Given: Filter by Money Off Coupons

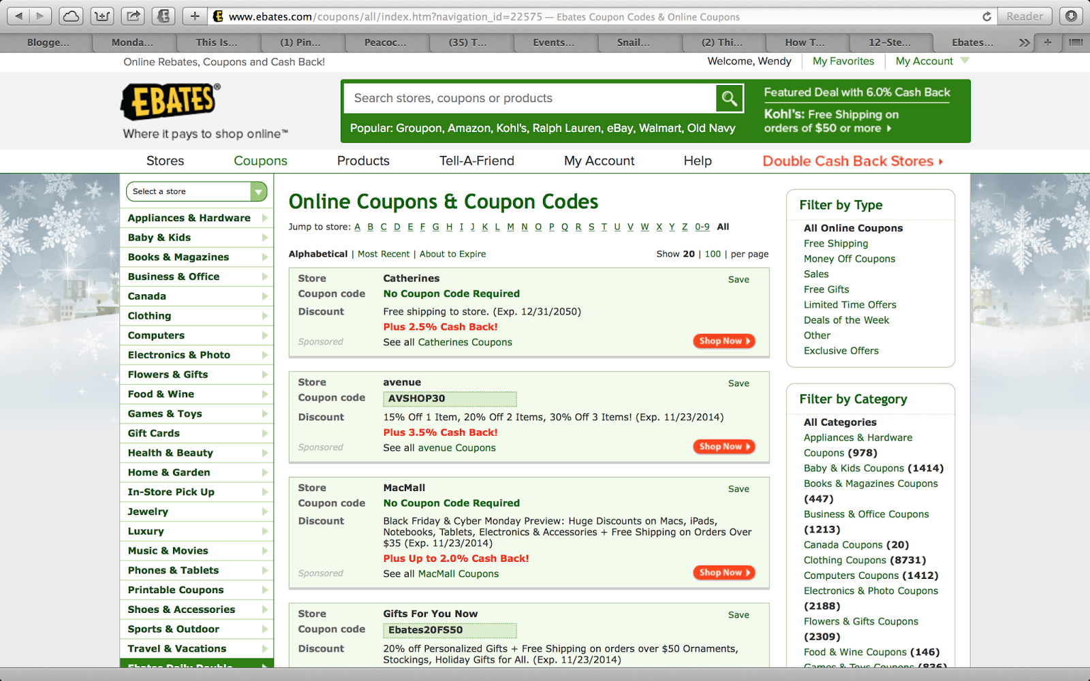Looking at the screenshot, I should pos(850,259).
